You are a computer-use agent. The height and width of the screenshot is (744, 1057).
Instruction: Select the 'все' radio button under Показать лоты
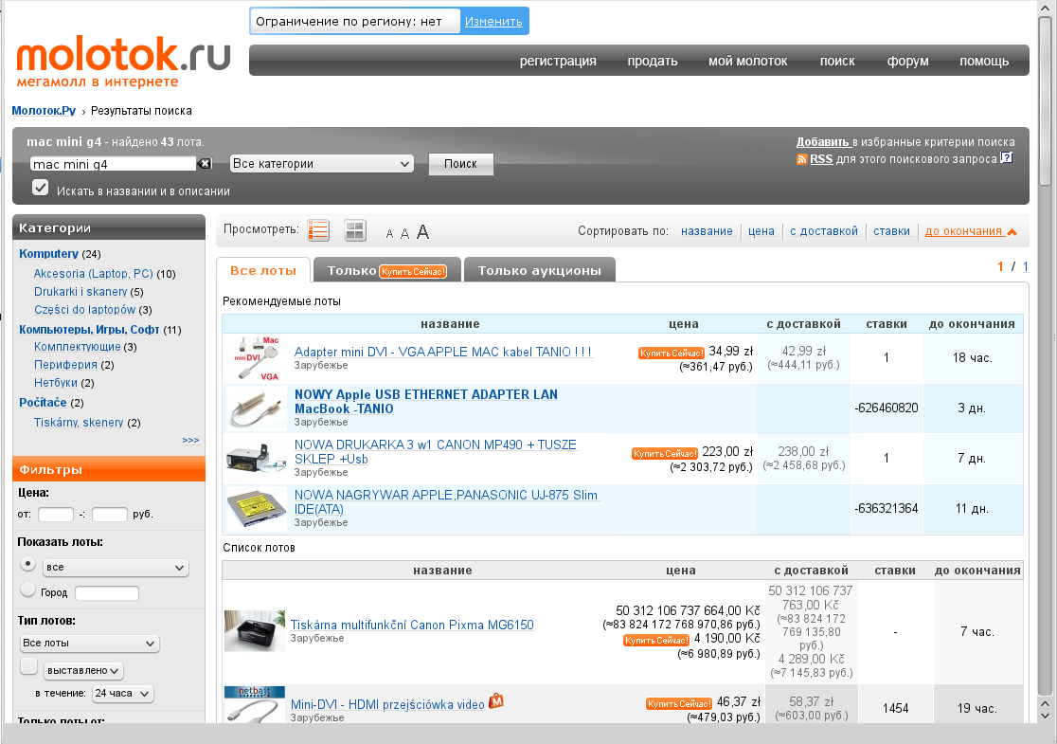click(27, 563)
